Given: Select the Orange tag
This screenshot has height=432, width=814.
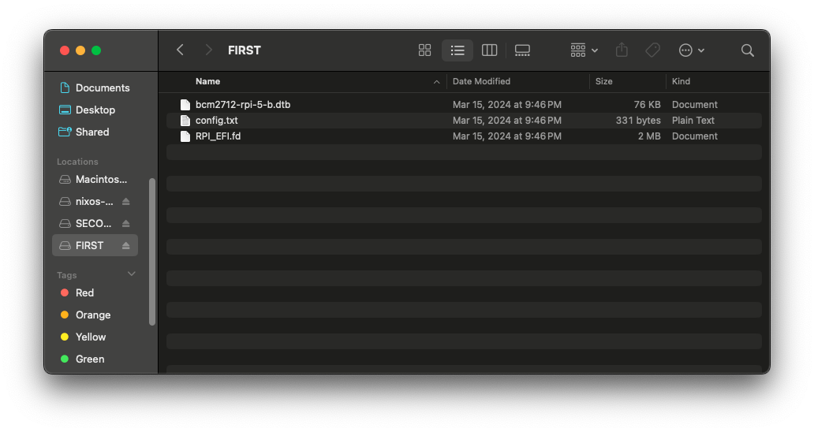Looking at the screenshot, I should (95, 315).
